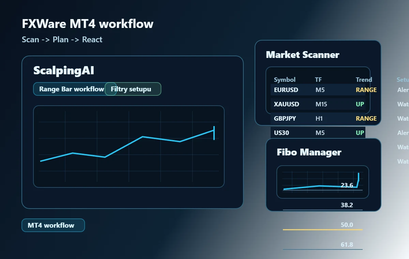Click the UP trend value for US30
Image resolution: width=409 pixels, height=259 pixels.
point(360,133)
